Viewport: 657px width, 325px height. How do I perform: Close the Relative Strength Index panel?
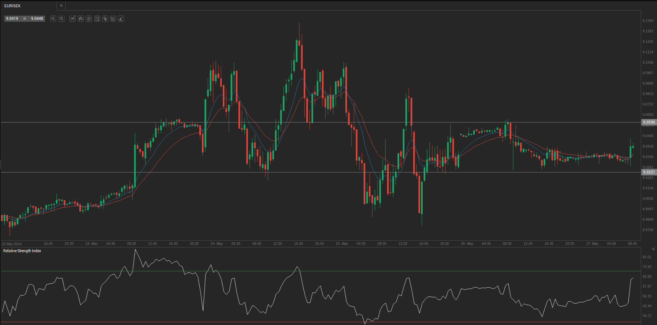tap(653, 249)
